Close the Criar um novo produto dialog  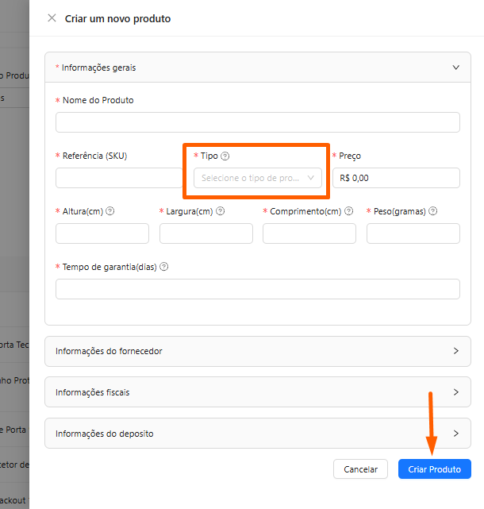coord(52,18)
